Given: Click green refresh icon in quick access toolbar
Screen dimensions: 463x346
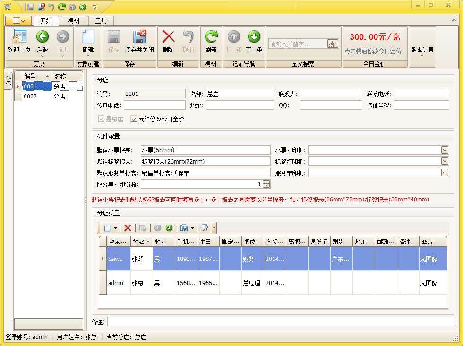Looking at the screenshot, I should coord(62,7).
